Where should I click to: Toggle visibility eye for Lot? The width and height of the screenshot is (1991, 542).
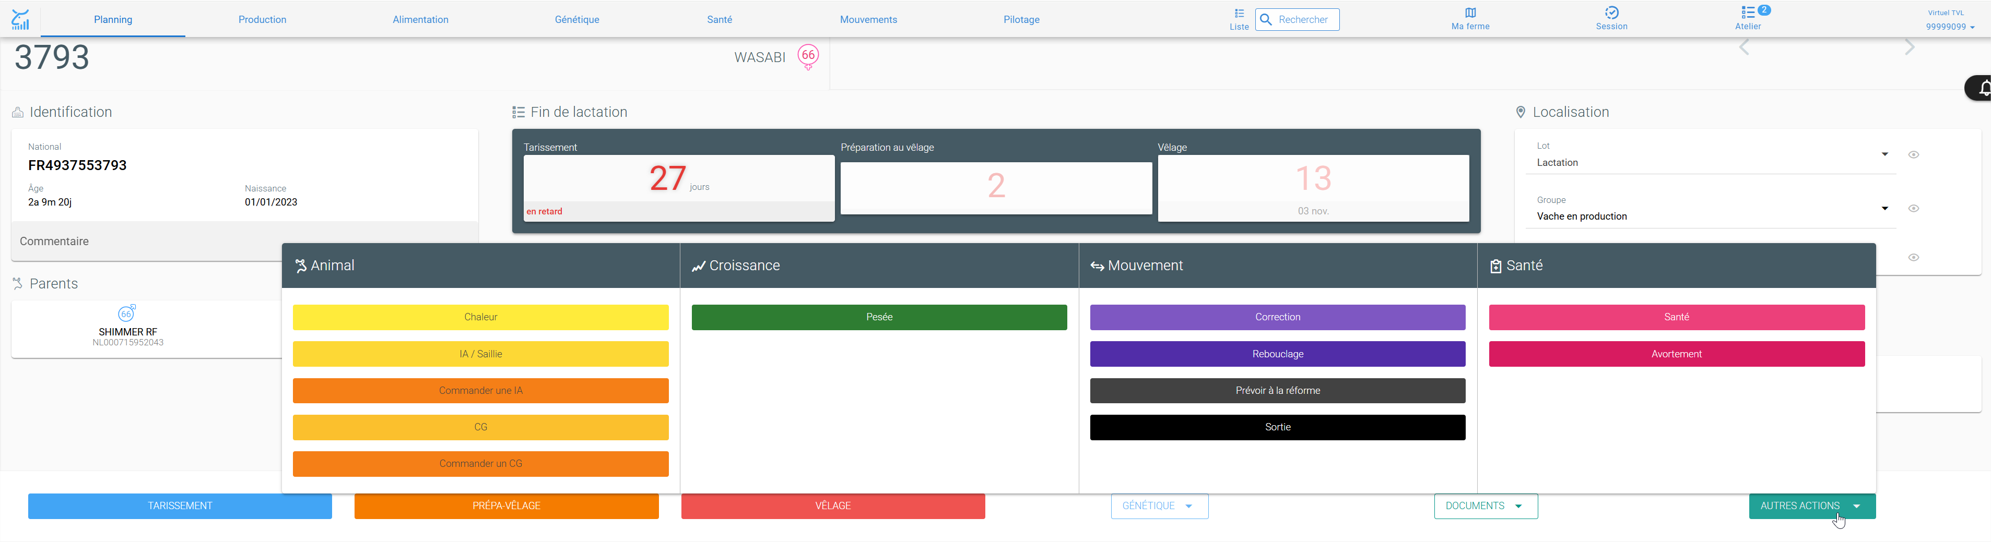click(x=1914, y=154)
